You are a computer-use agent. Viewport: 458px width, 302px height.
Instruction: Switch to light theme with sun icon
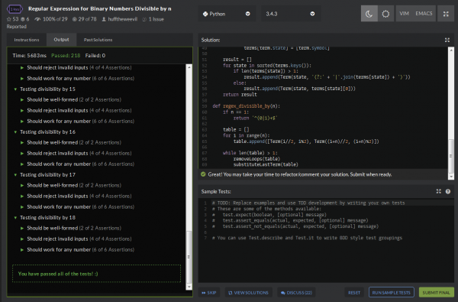pyautogui.click(x=385, y=14)
